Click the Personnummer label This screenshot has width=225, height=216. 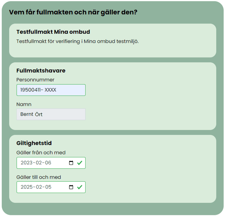coord(35,80)
